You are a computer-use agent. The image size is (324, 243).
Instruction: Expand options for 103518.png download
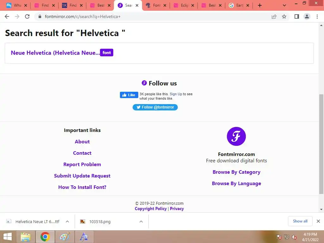[x=141, y=221]
